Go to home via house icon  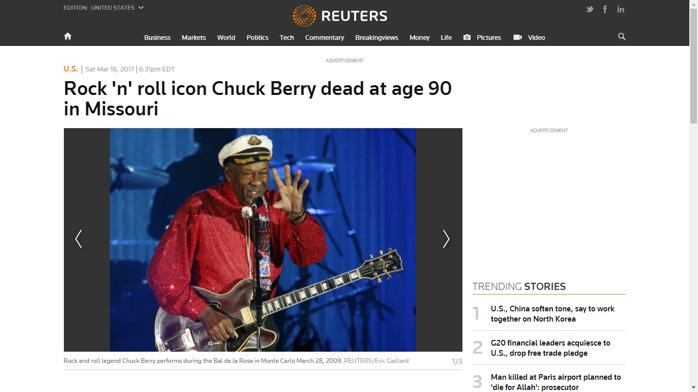(x=67, y=36)
